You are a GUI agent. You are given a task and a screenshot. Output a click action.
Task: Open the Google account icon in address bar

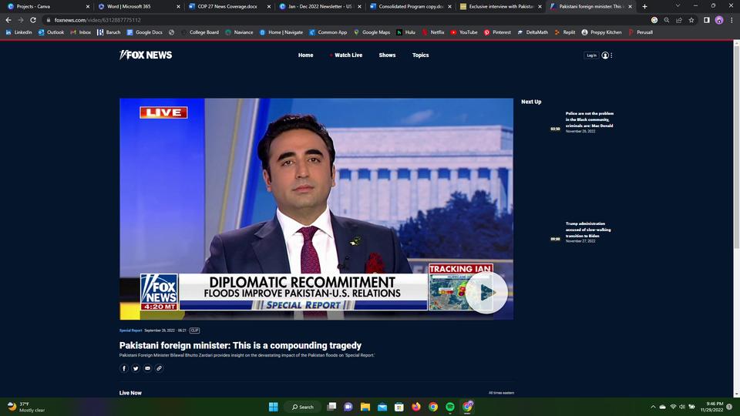(x=654, y=20)
